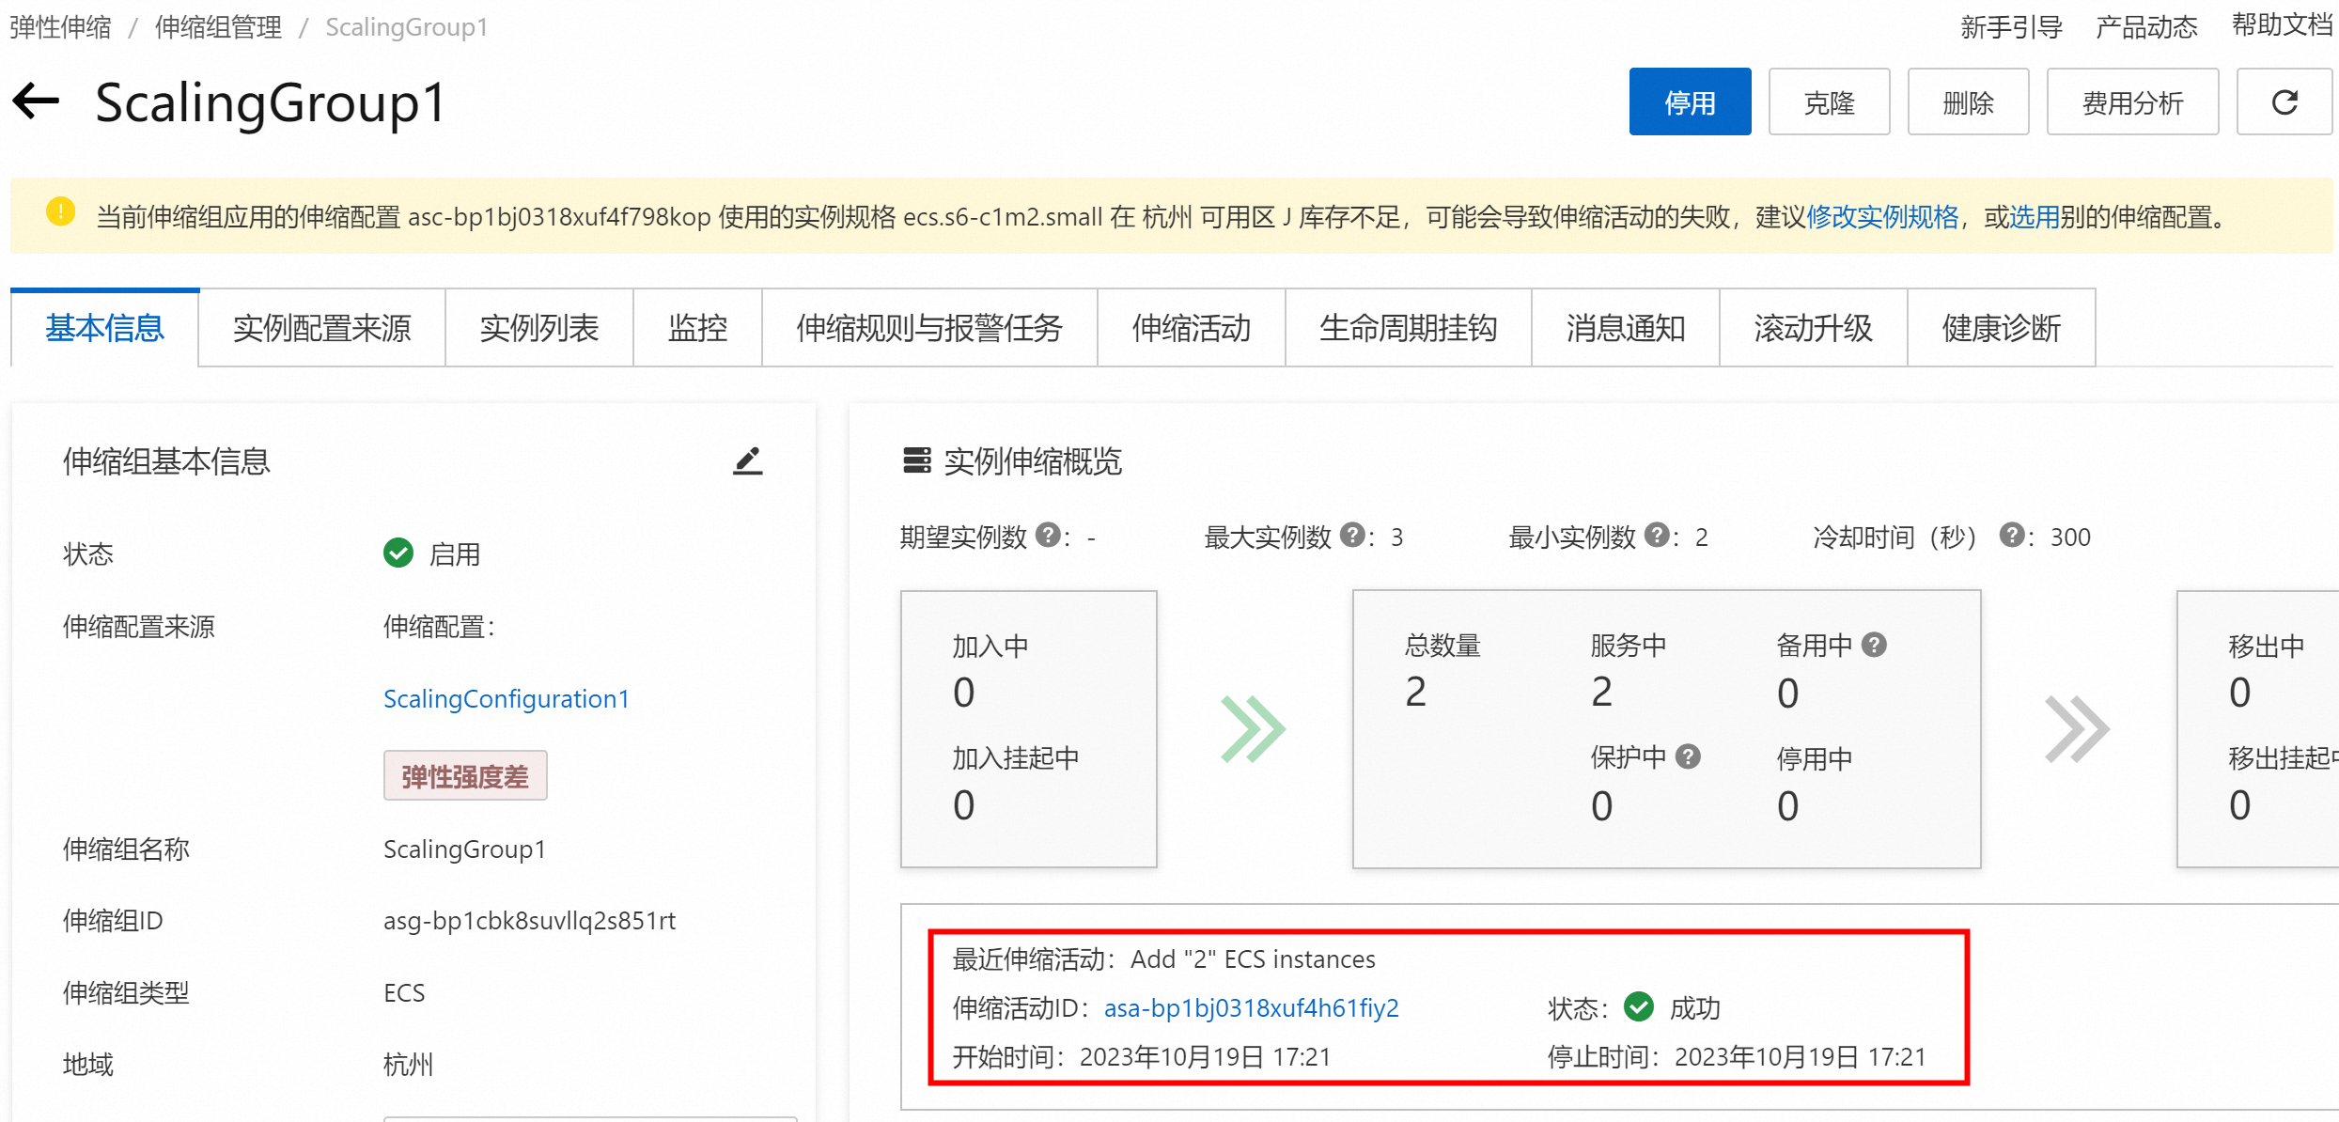Click help icon next to 备用中

coord(1874,645)
